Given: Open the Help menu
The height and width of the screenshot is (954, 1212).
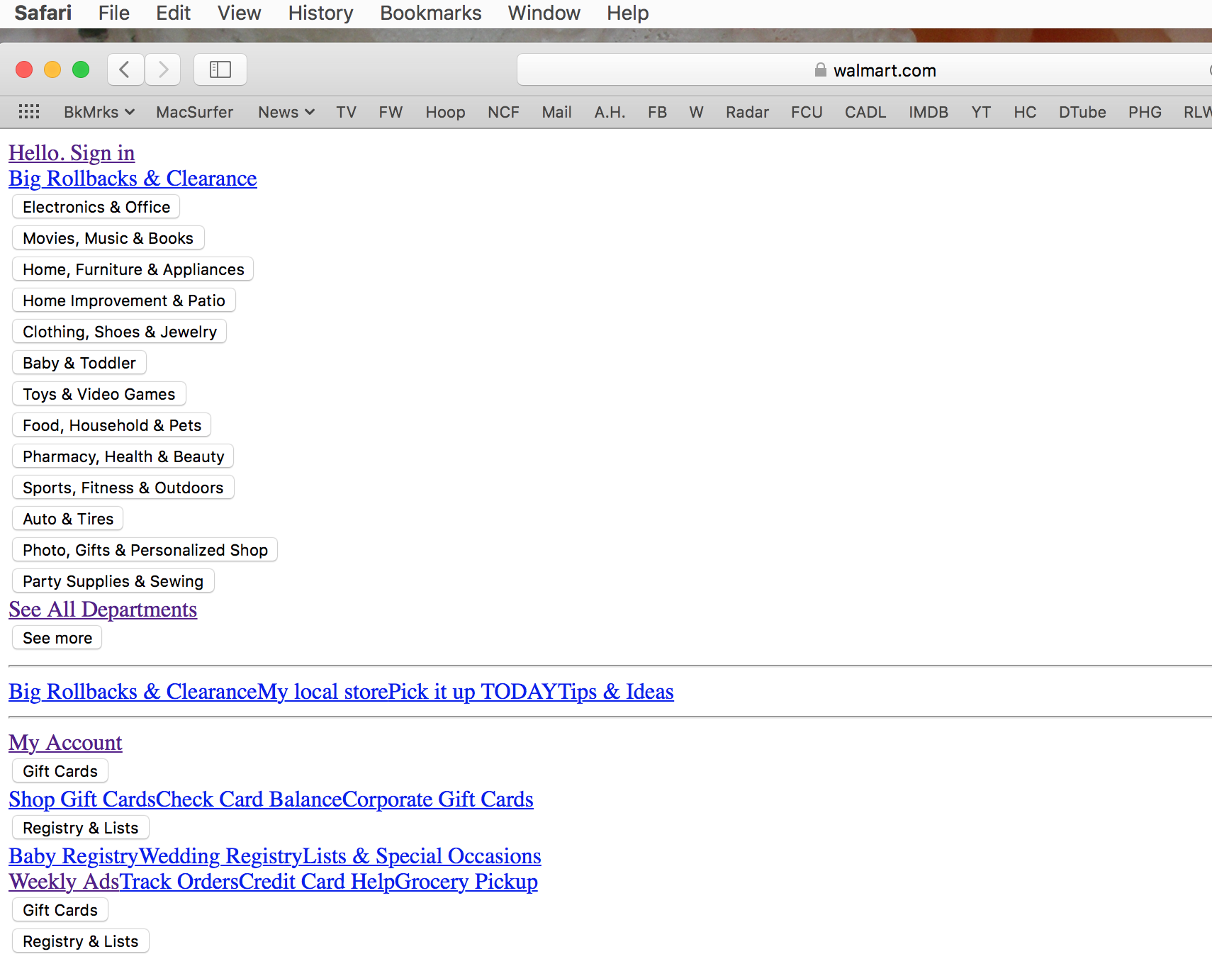Looking at the screenshot, I should [628, 13].
